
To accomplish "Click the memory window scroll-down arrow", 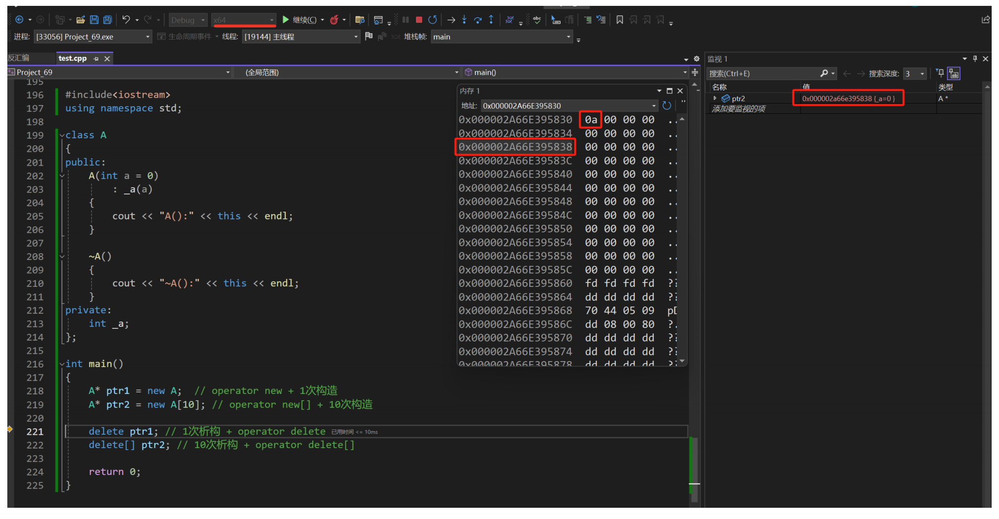I will [x=682, y=361].
